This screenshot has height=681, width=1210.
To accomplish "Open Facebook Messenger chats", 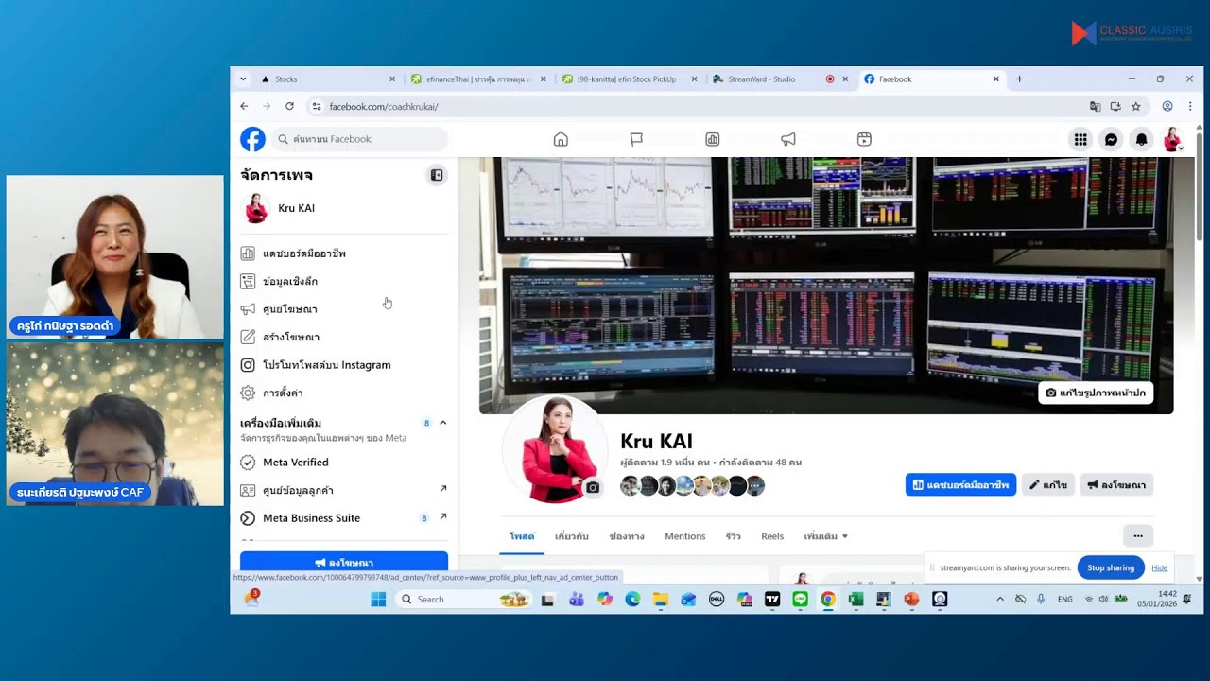I will [1112, 139].
